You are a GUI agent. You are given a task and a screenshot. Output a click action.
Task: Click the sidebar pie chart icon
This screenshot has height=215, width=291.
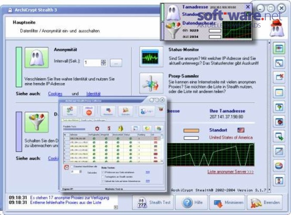coord(279,166)
